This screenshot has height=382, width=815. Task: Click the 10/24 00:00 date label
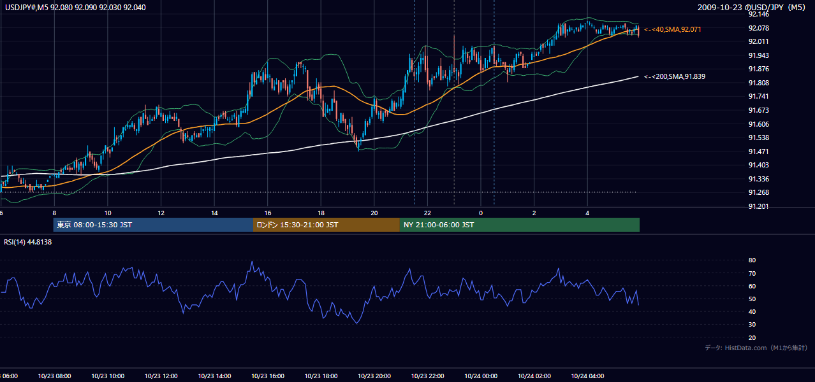click(481, 376)
